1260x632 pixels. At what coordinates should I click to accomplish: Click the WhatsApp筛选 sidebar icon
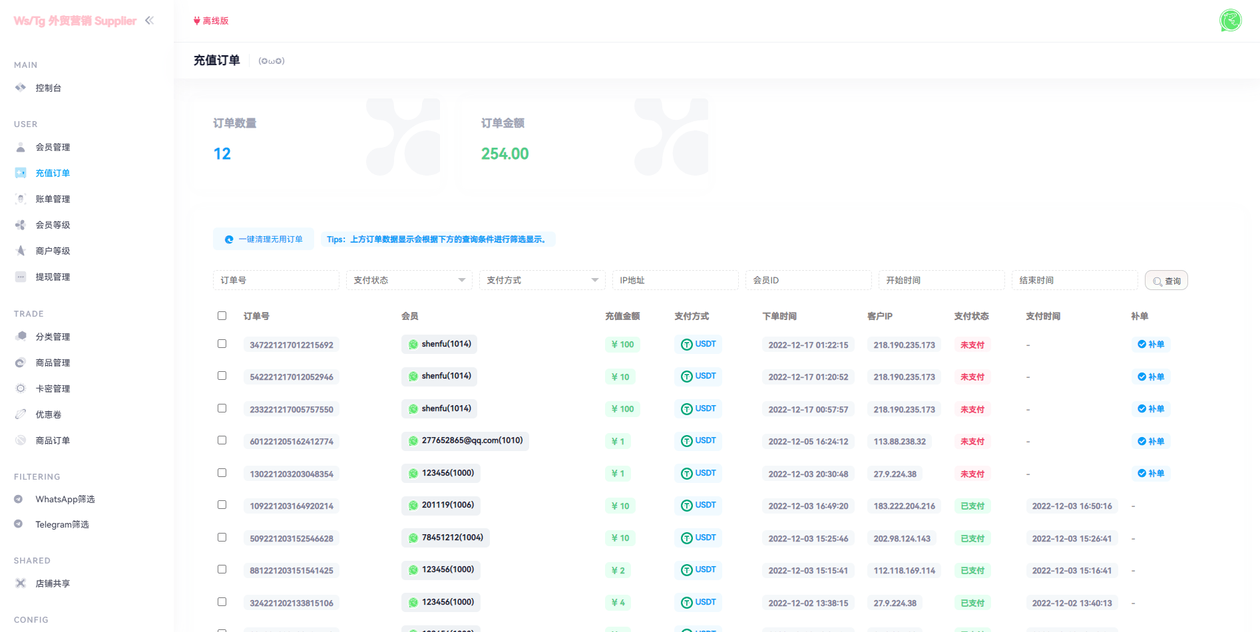pos(19,499)
